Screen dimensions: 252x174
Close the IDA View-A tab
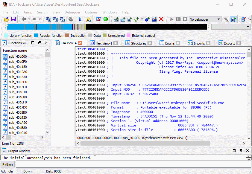(80, 43)
